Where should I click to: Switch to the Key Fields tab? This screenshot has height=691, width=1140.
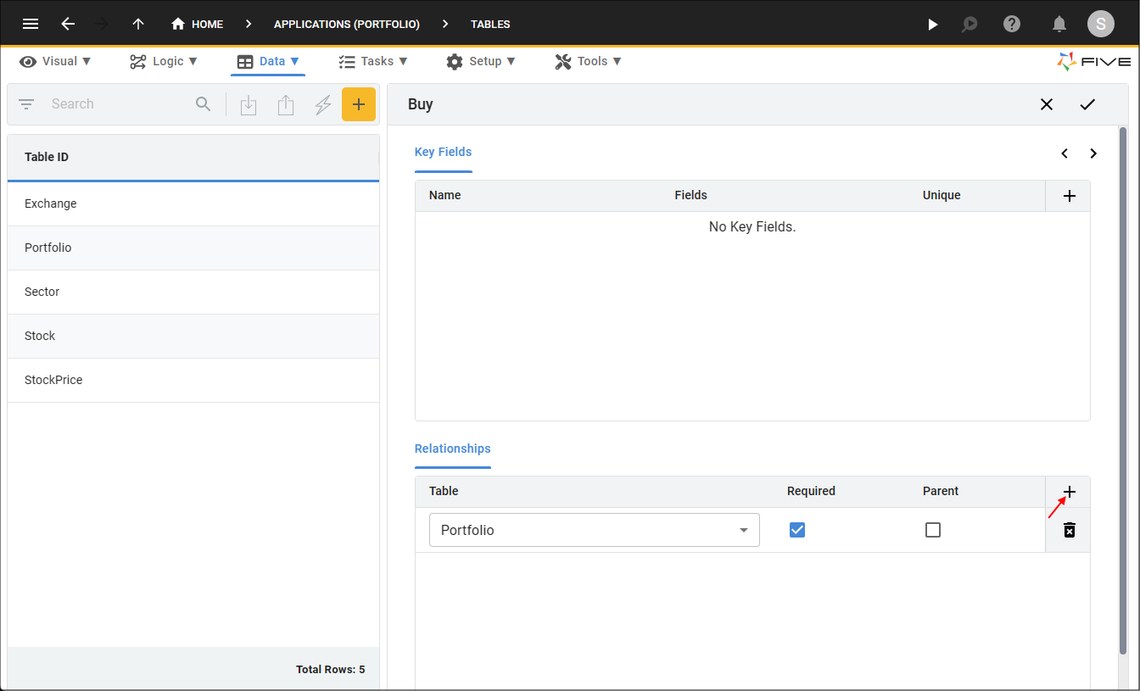tap(443, 153)
